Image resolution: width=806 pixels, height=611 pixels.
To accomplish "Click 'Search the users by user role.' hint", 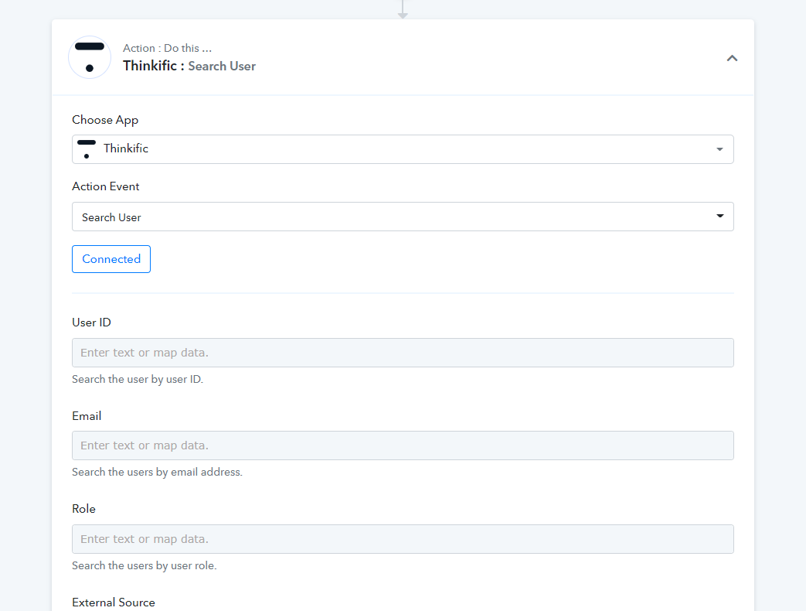I will (145, 565).
